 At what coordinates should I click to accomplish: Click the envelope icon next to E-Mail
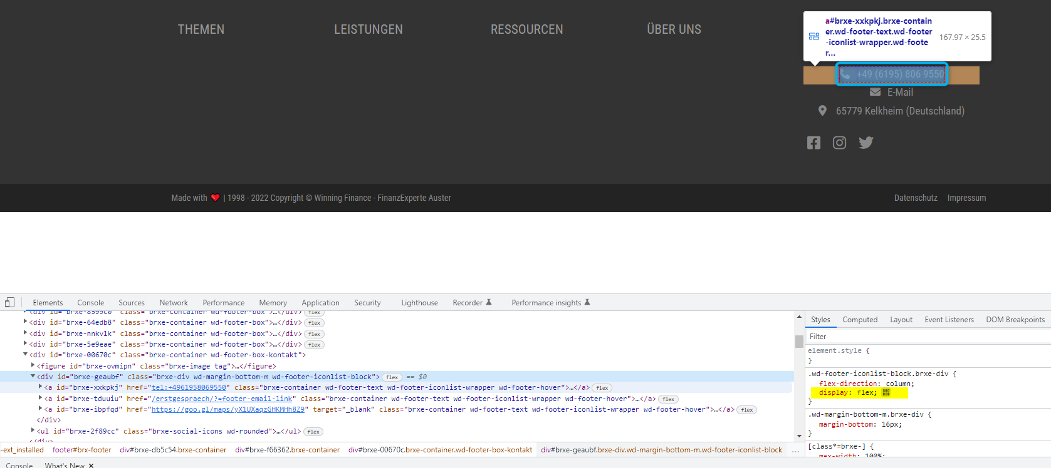pos(876,92)
